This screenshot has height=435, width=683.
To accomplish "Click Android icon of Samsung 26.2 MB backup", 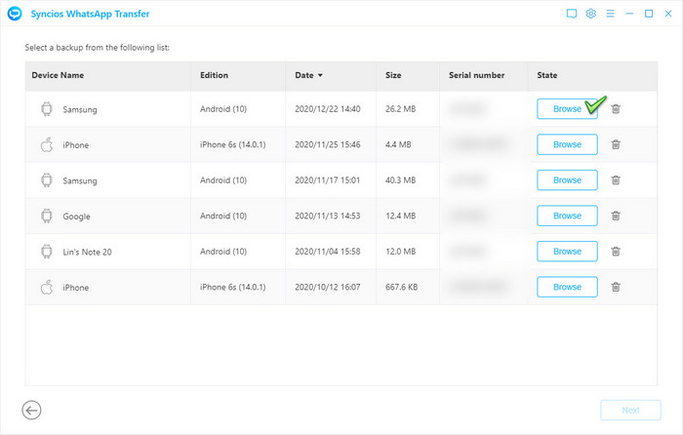I will 47,109.
